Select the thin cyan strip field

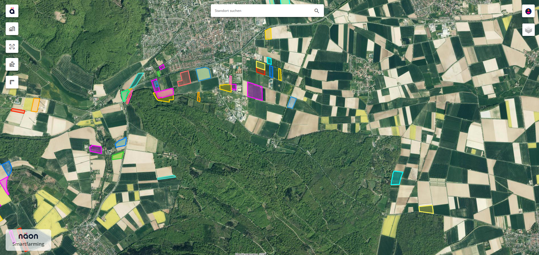pos(166,177)
